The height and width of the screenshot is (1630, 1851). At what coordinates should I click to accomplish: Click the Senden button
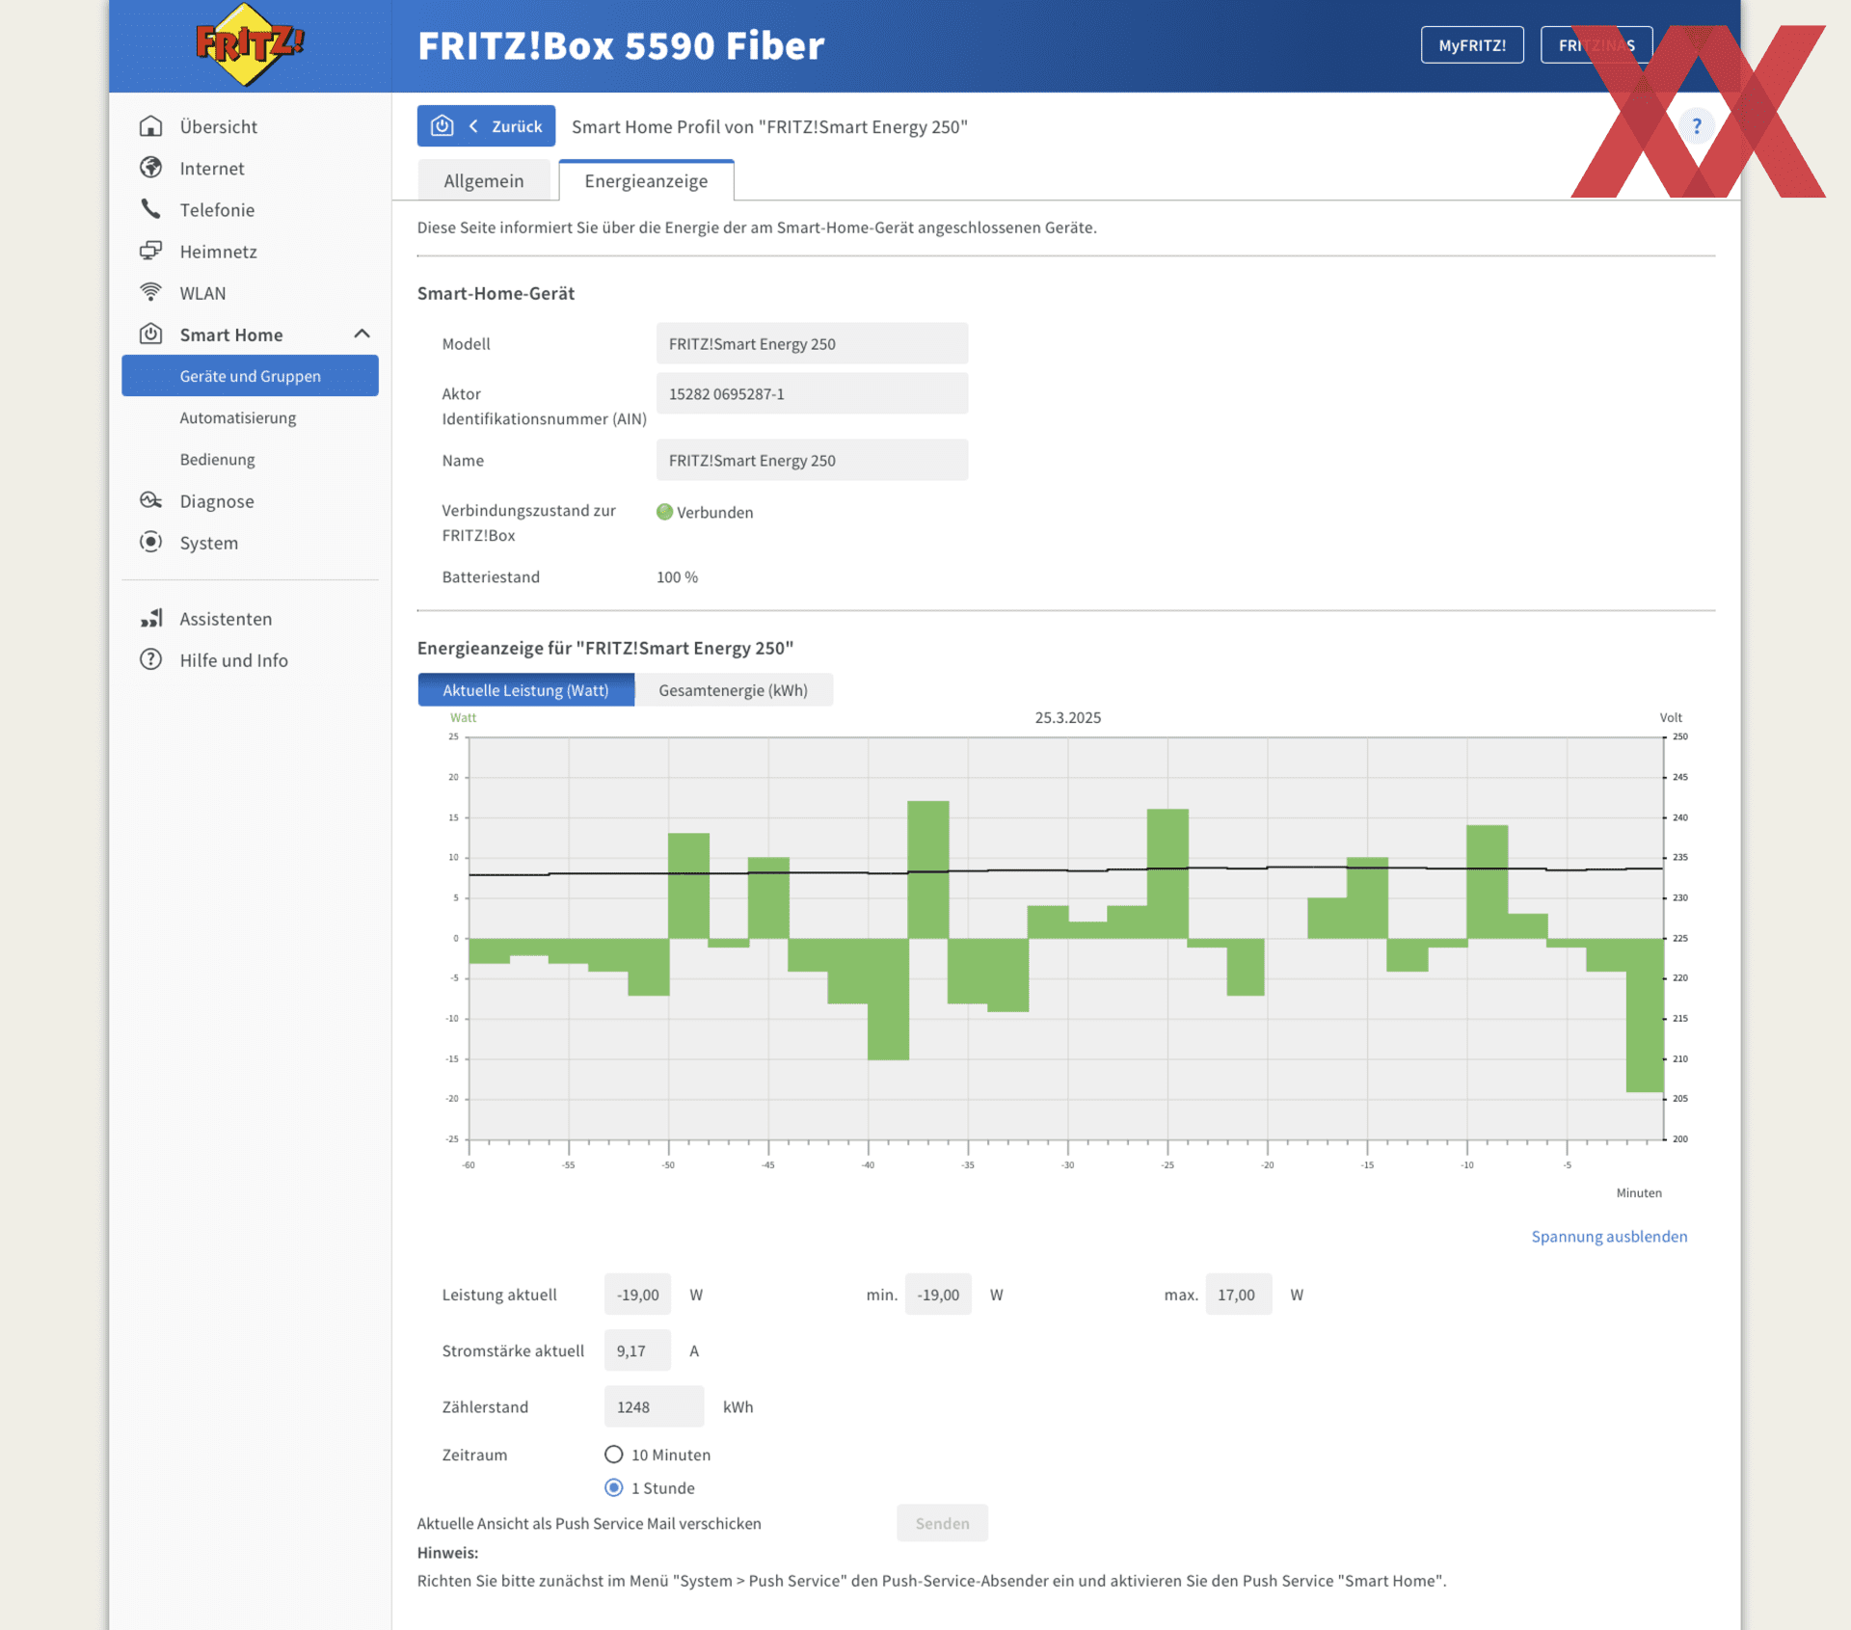pyautogui.click(x=942, y=1522)
